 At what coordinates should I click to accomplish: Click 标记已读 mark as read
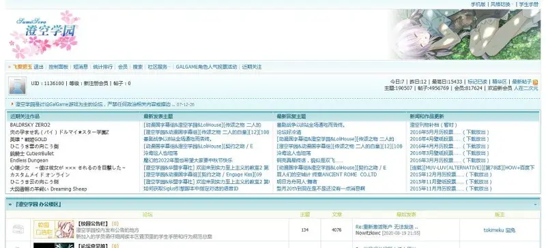477,82
